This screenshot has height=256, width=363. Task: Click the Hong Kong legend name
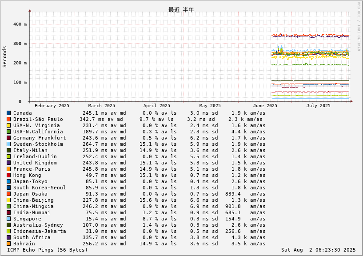[x=27, y=176]
